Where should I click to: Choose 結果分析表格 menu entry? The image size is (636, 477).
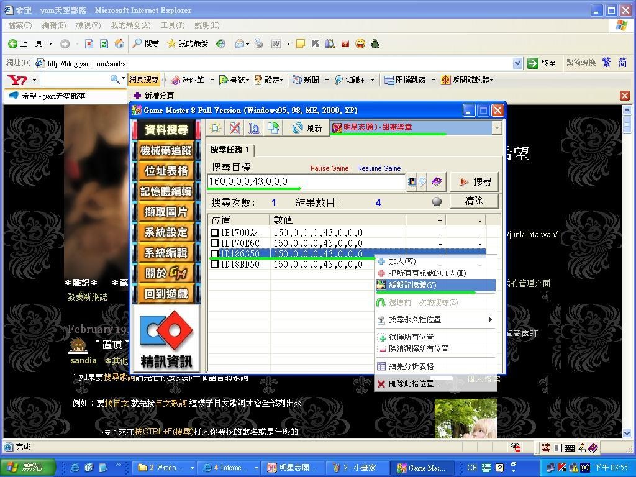(x=435, y=366)
